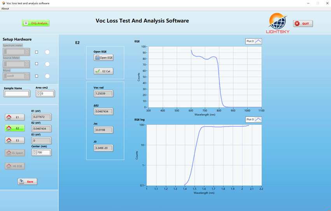Expand the Spectrum meter dropdown
Viewport: 331px width, 211px height.
coord(27,51)
